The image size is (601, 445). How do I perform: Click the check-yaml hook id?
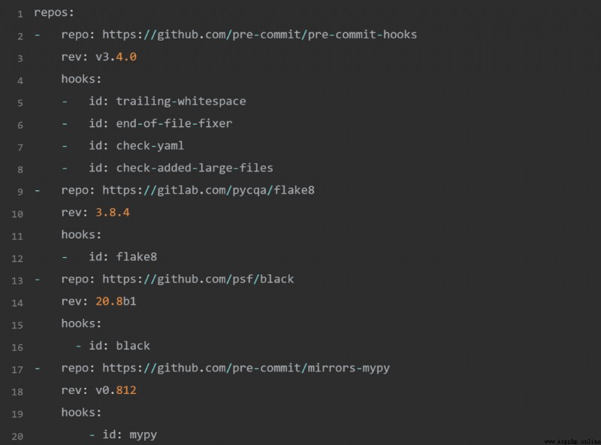(150, 146)
